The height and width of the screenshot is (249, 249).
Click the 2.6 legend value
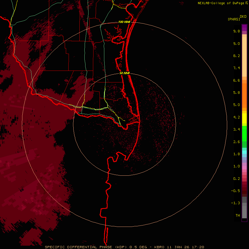coord(237,142)
